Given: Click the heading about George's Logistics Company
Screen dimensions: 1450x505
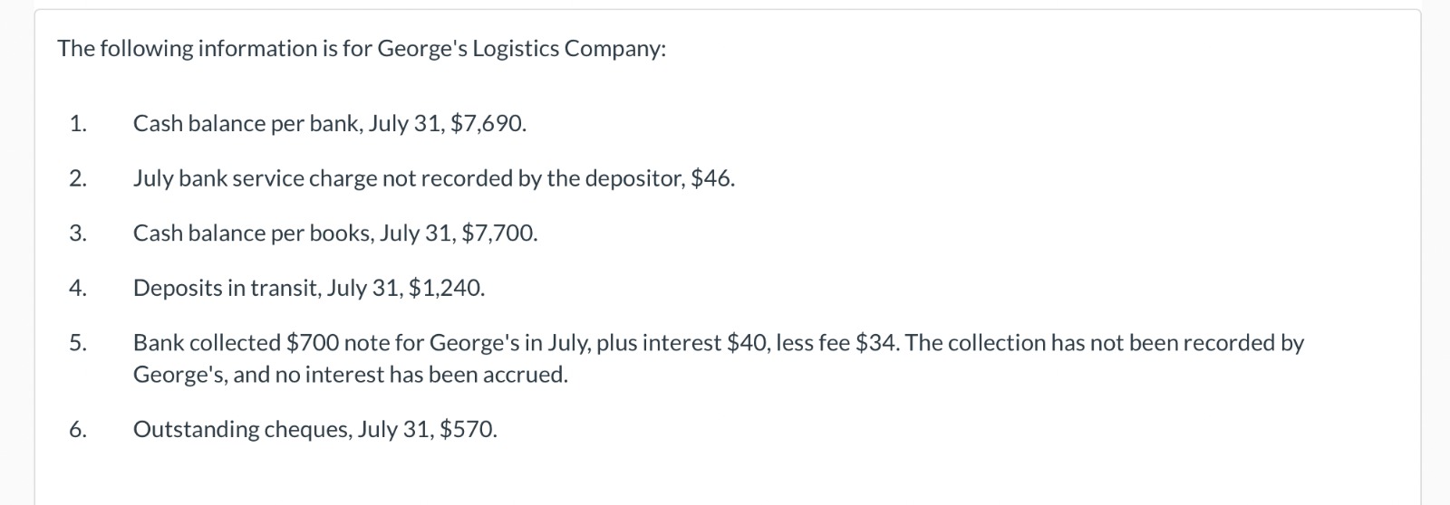Looking at the screenshot, I should pos(362,49).
